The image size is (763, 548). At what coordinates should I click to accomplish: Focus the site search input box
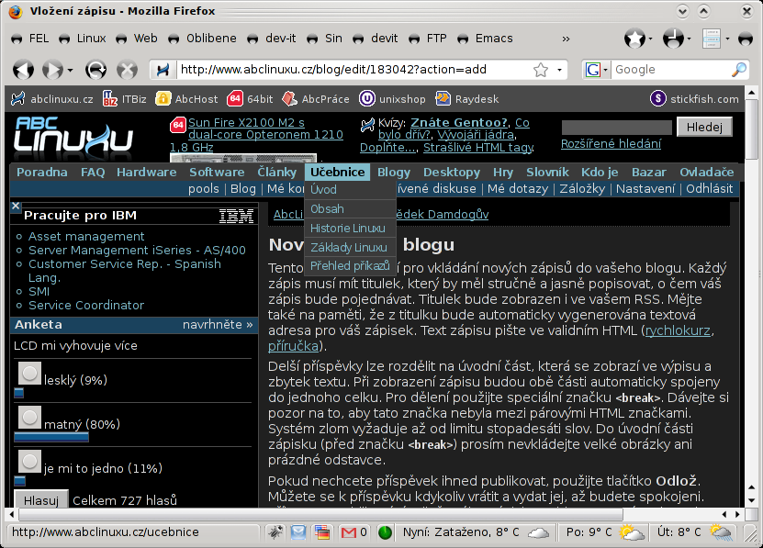(x=616, y=128)
